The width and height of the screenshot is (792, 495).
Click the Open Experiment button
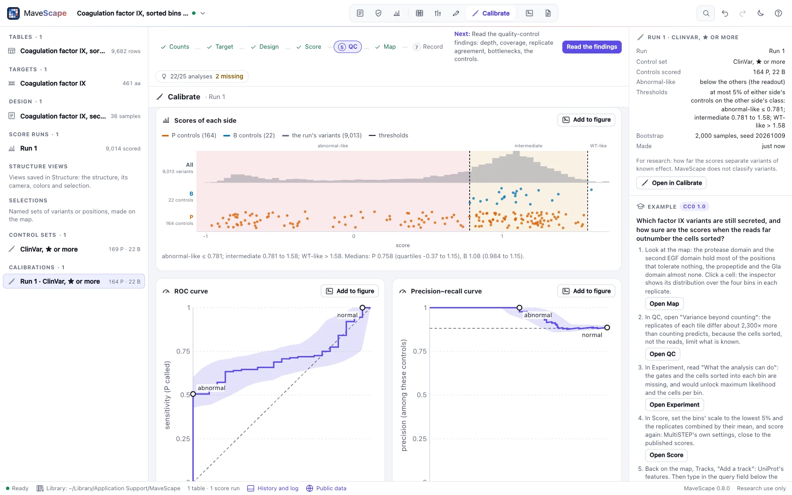point(674,405)
